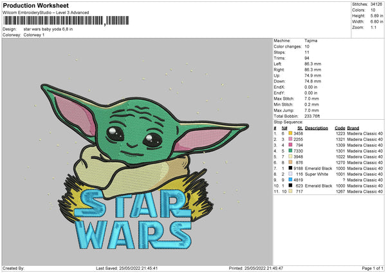Click the baby Yoda embroidery design preview
The image size is (386, 273).
point(138,152)
